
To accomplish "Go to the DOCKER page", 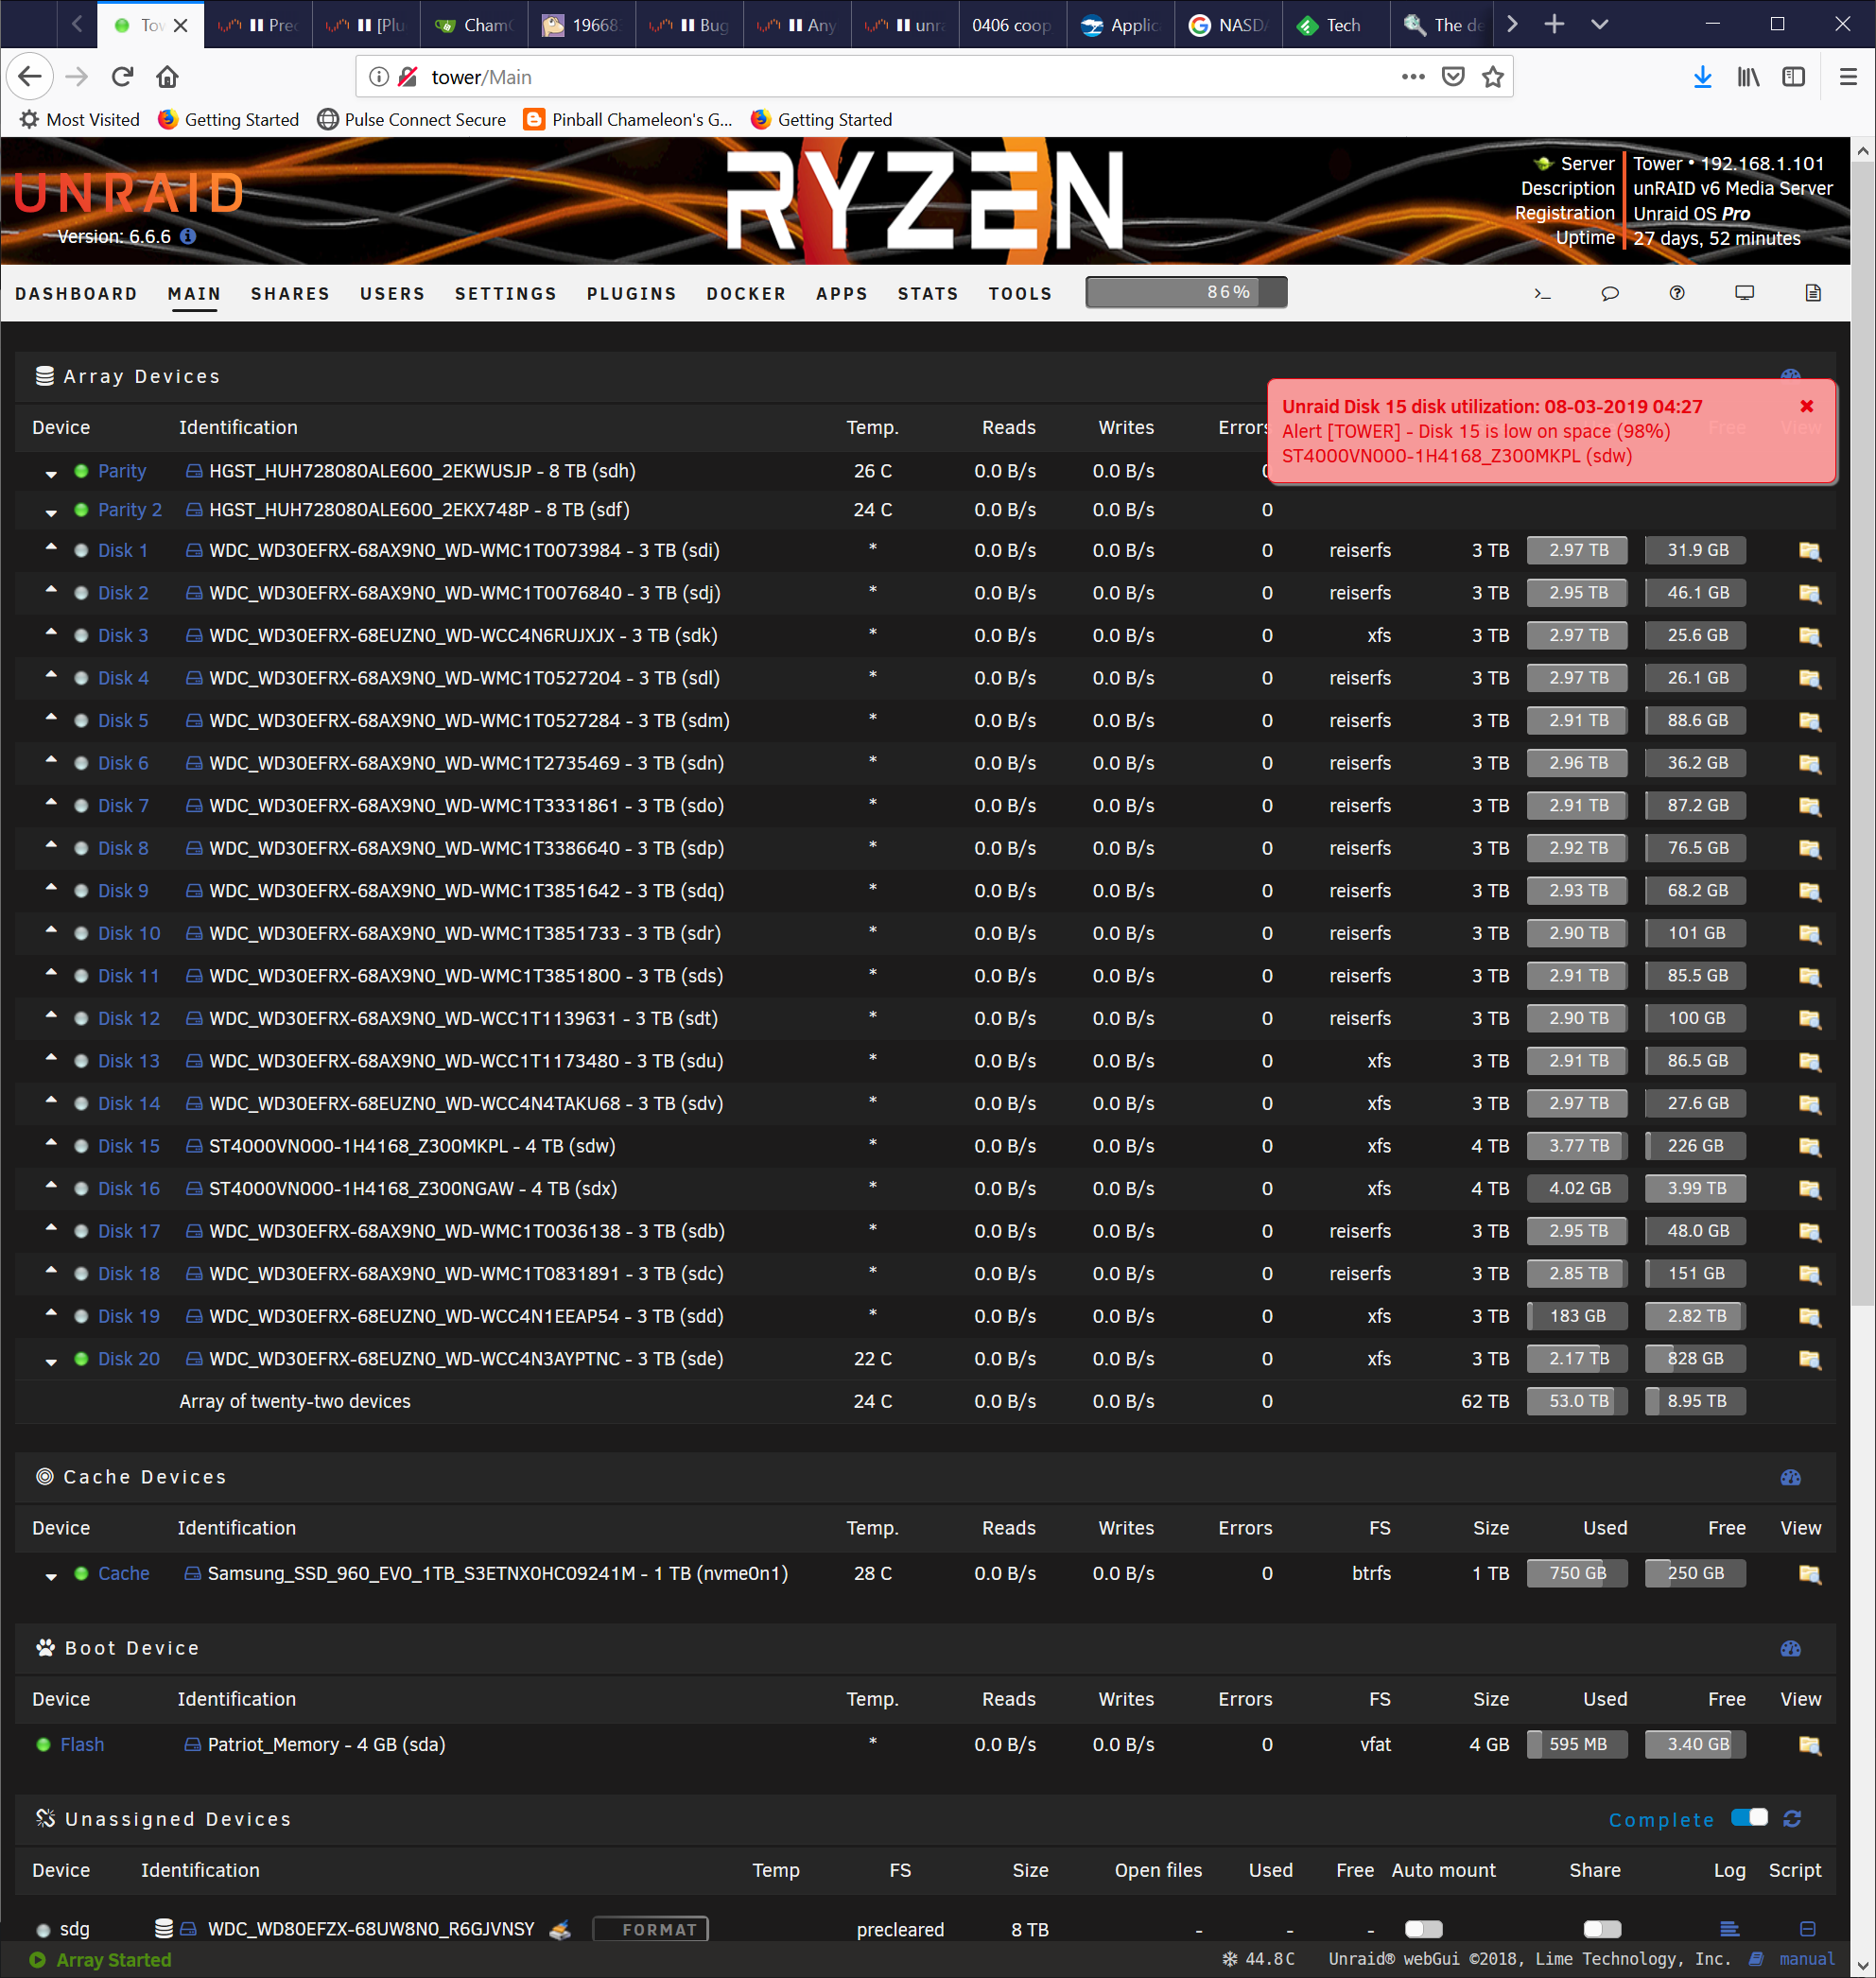I will pyautogui.click(x=746, y=294).
